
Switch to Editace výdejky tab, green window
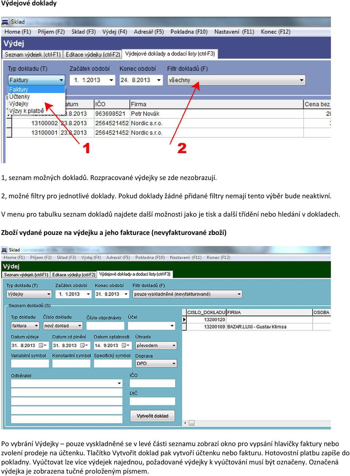pos(74,275)
